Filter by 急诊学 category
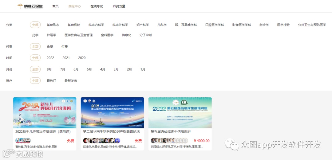The height and width of the screenshot is (160, 332). pyautogui.click(x=264, y=25)
